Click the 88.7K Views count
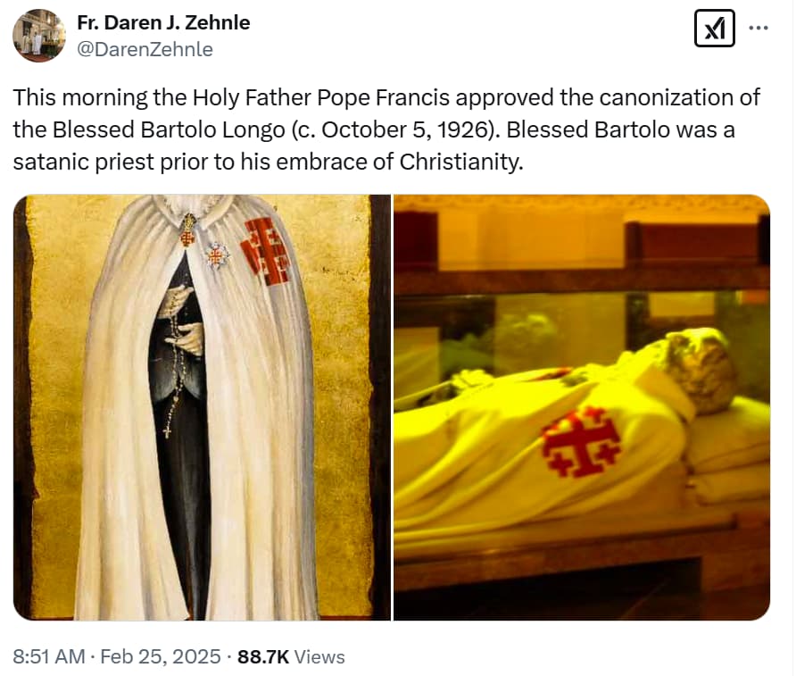This screenshot has width=796, height=676. pos(291,656)
